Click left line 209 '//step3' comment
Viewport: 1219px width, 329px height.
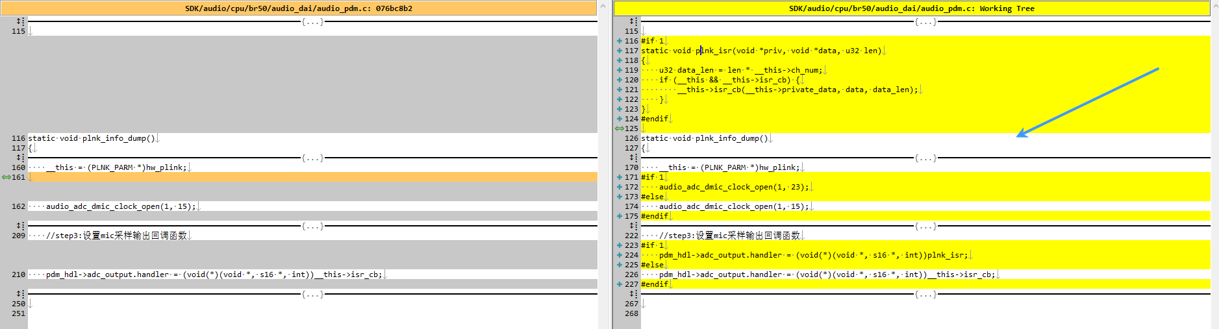pyautogui.click(x=116, y=236)
